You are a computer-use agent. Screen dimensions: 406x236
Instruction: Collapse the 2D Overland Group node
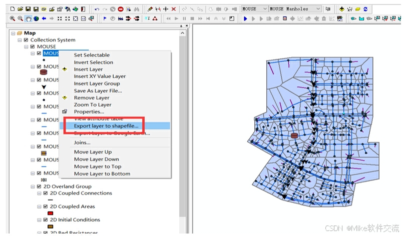click(33, 186)
